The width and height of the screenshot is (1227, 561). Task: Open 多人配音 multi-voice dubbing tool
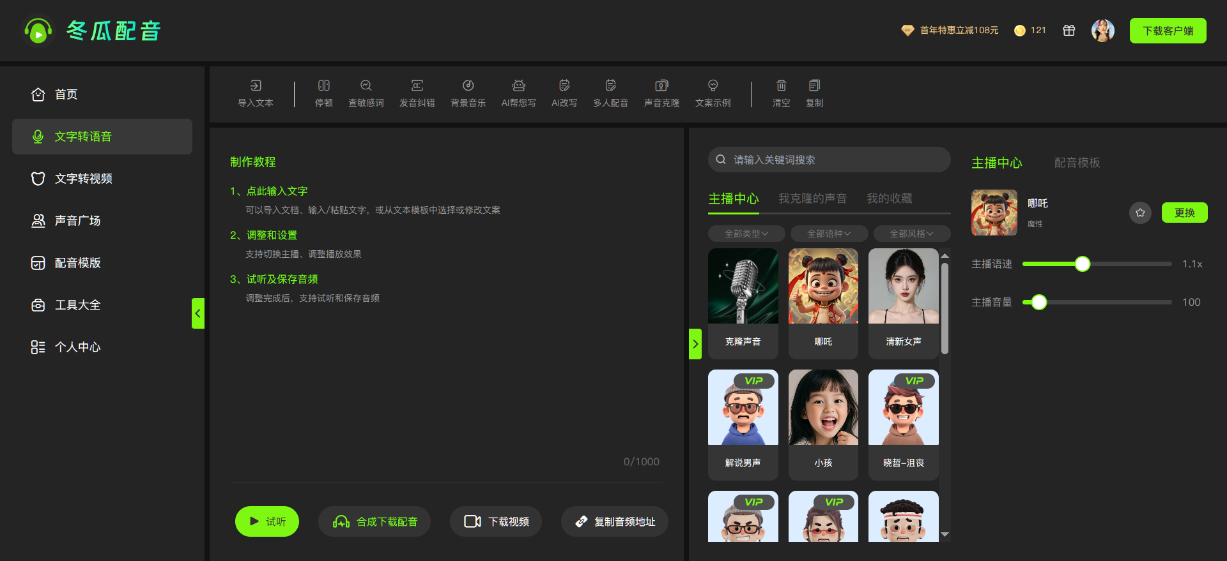click(x=610, y=86)
